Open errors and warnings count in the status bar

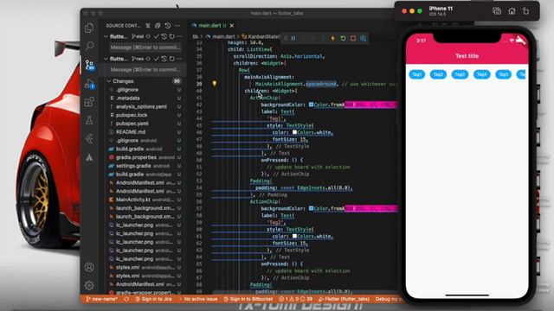[x=296, y=299]
